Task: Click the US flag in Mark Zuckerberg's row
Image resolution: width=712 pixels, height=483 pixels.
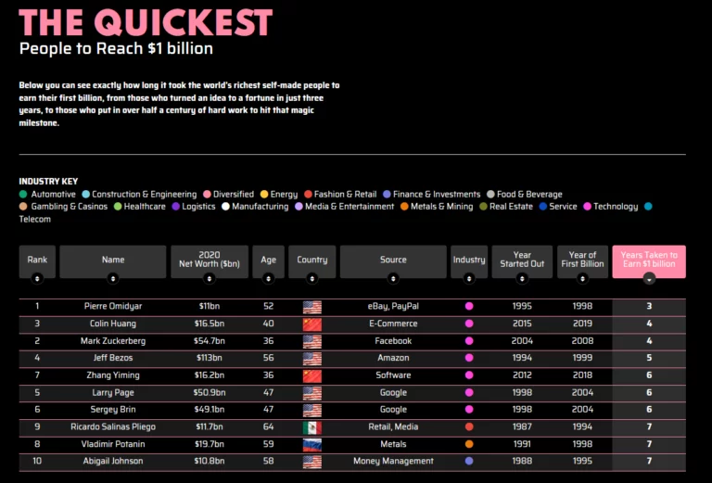Action: [x=311, y=341]
